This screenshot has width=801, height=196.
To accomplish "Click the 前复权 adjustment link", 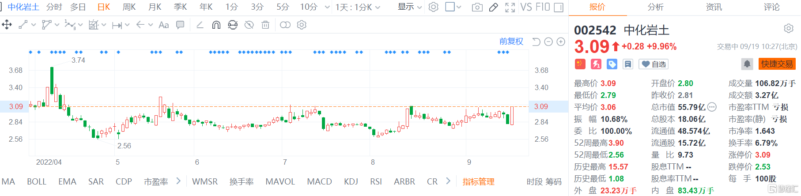I will click(x=511, y=41).
